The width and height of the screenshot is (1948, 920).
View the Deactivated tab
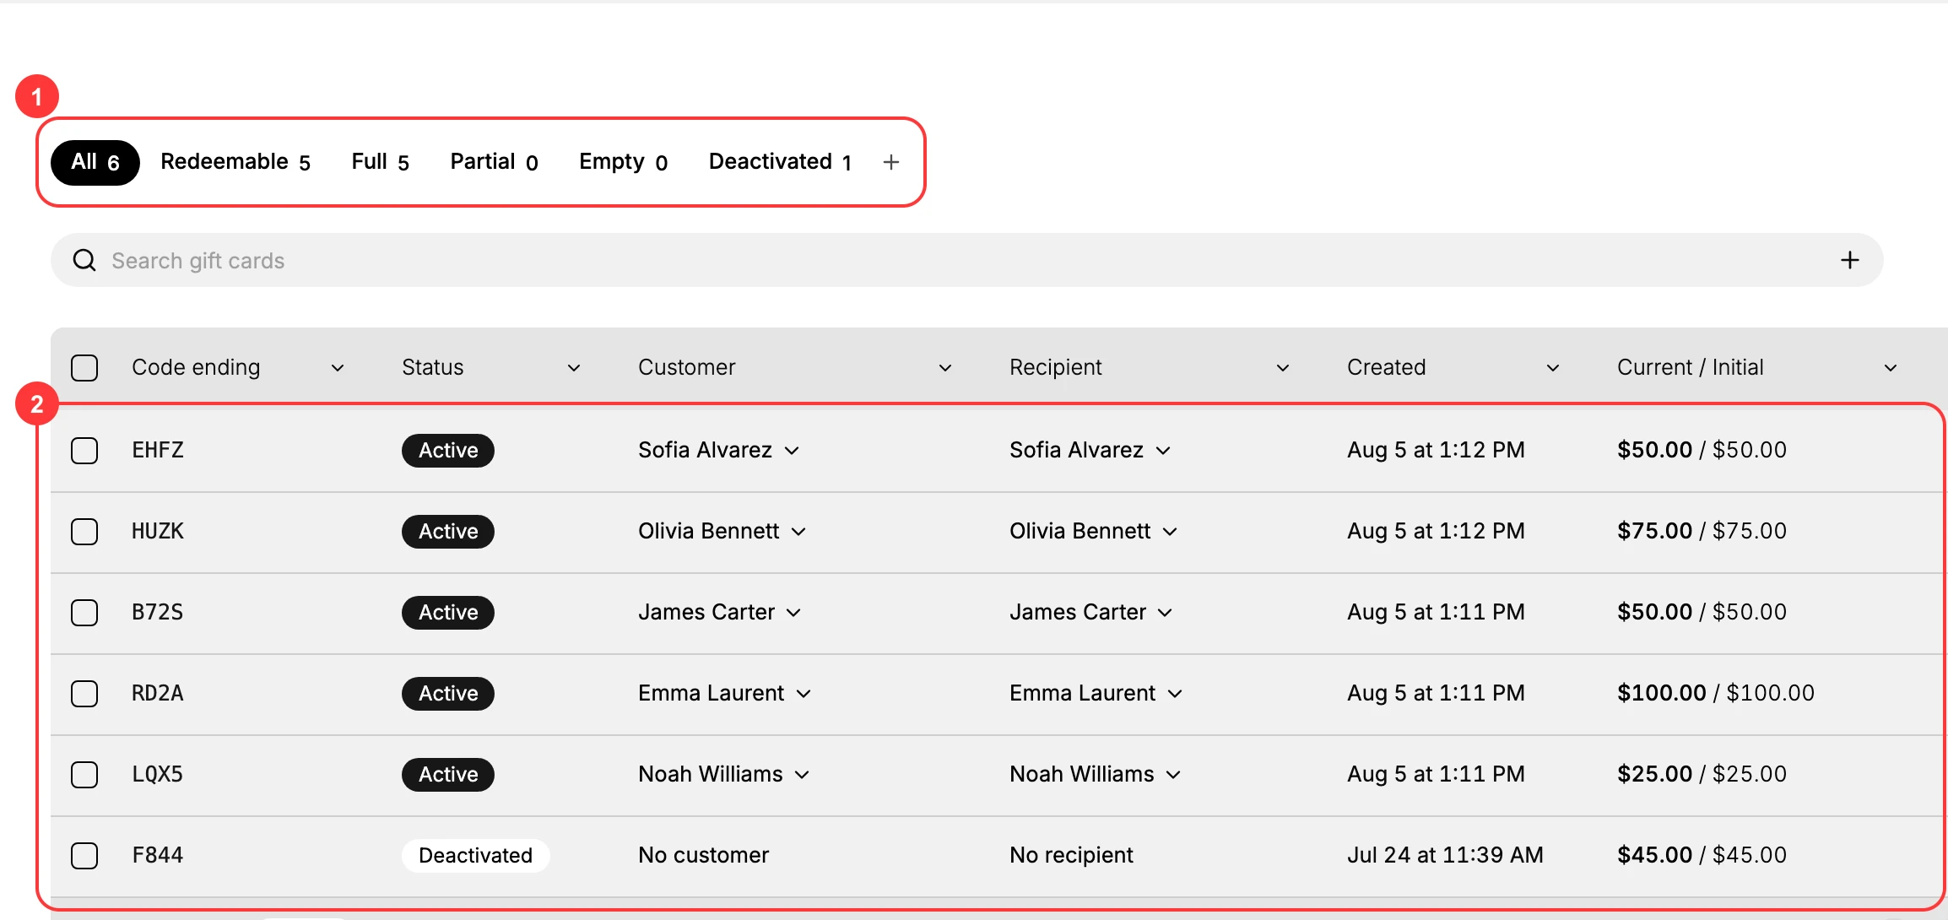780,162
